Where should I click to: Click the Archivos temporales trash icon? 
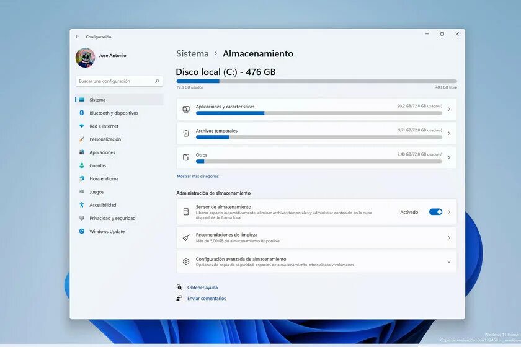pos(186,133)
